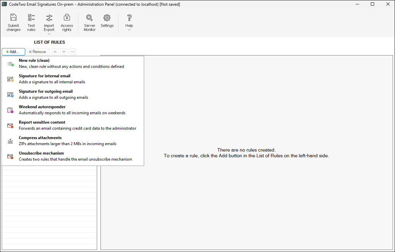Launch the Server Monitor
Viewport: 395px width, 252px height.
pyautogui.click(x=89, y=18)
